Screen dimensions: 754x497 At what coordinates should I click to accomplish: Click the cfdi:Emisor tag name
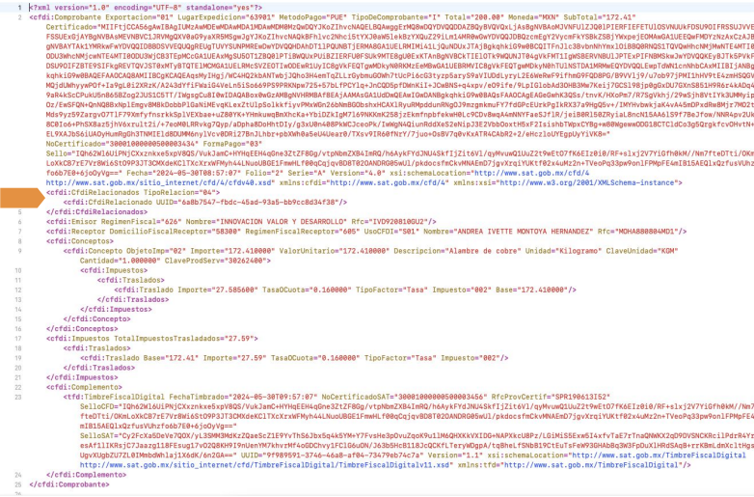pos(73,222)
